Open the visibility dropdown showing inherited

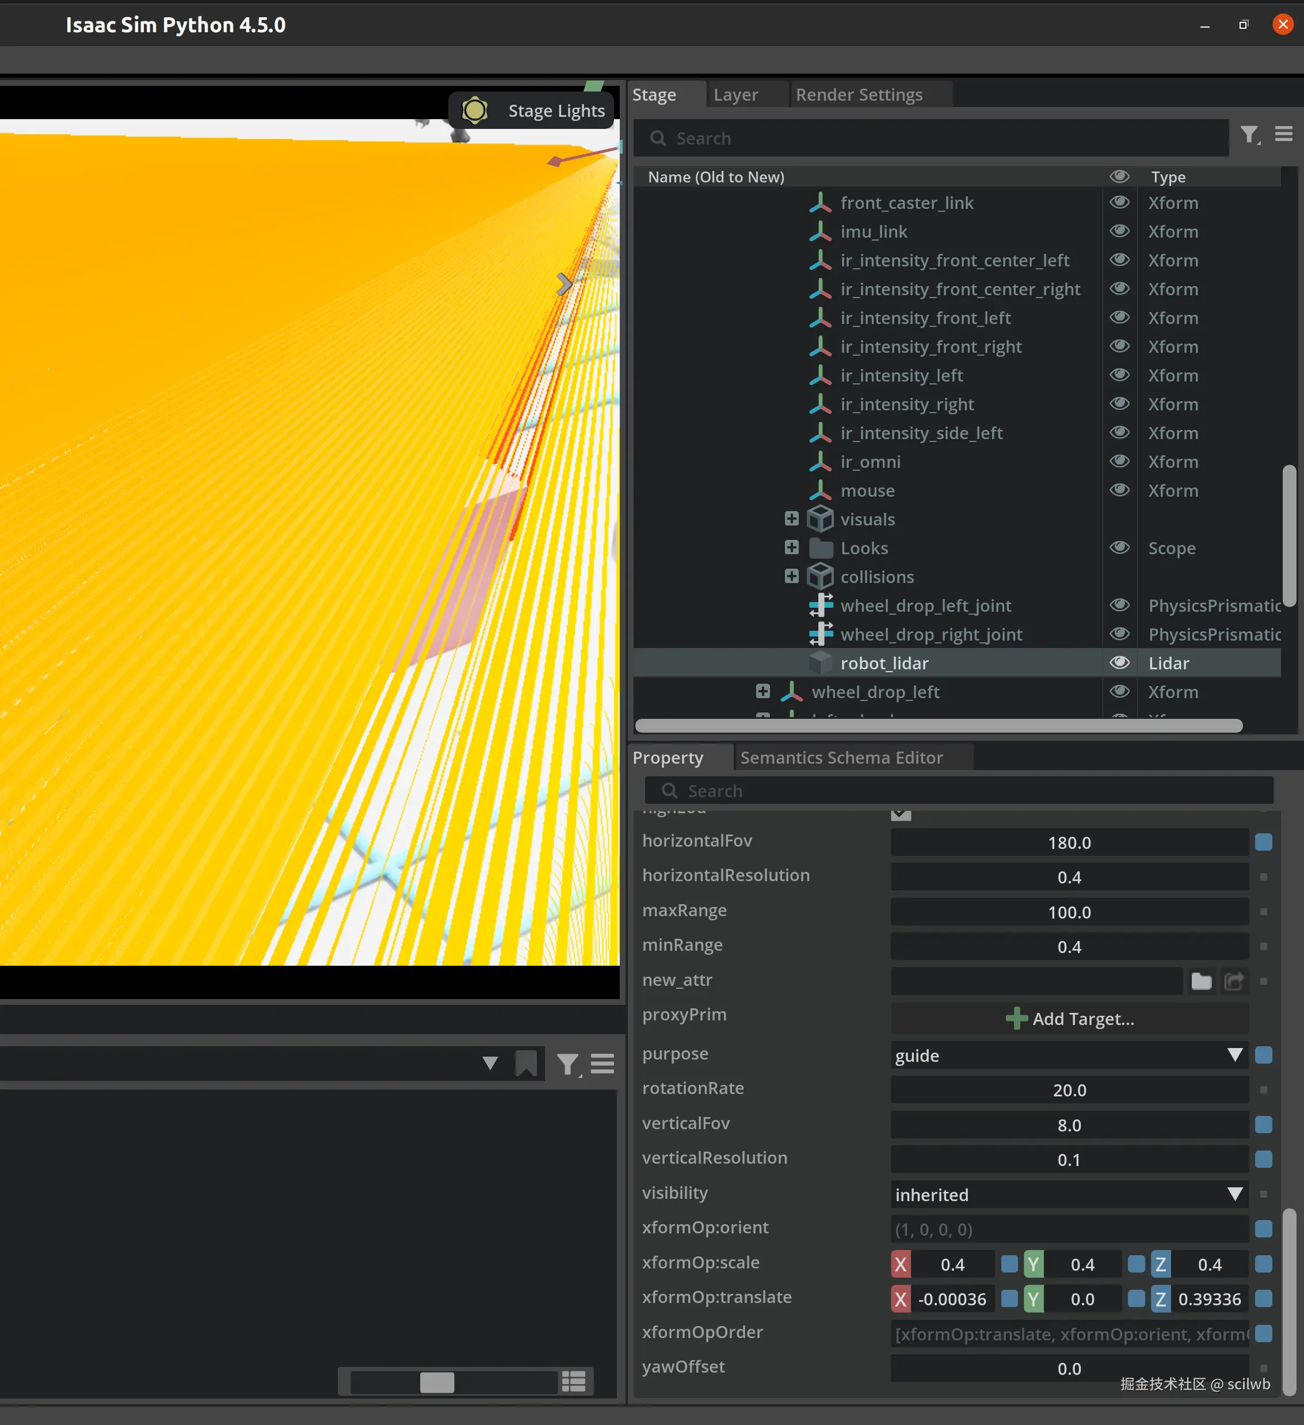pos(1068,1195)
